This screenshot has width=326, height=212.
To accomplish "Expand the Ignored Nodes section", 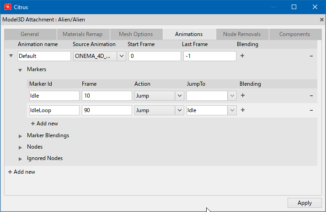I will [20, 159].
